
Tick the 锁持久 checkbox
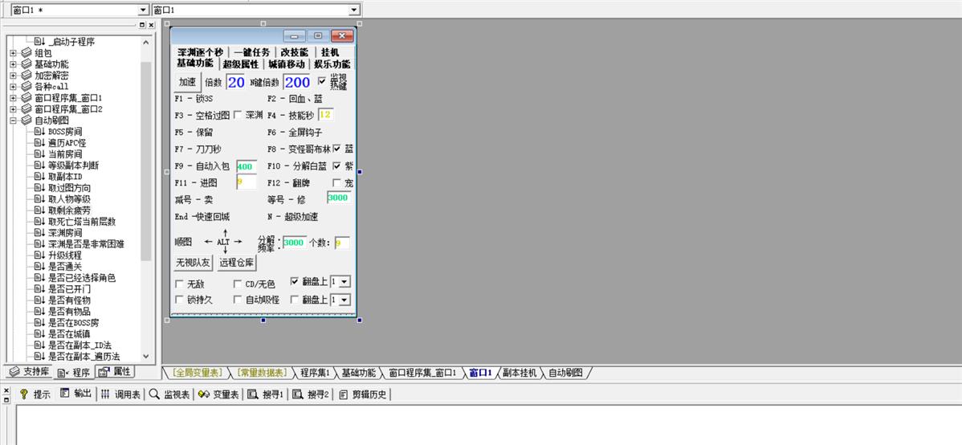point(179,300)
